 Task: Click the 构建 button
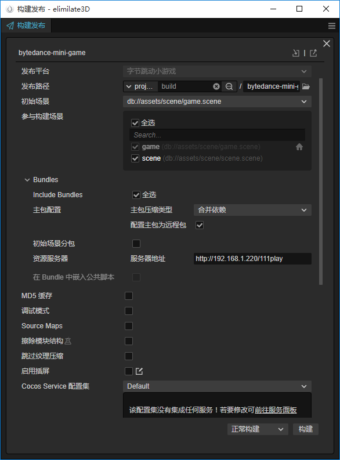(x=306, y=429)
